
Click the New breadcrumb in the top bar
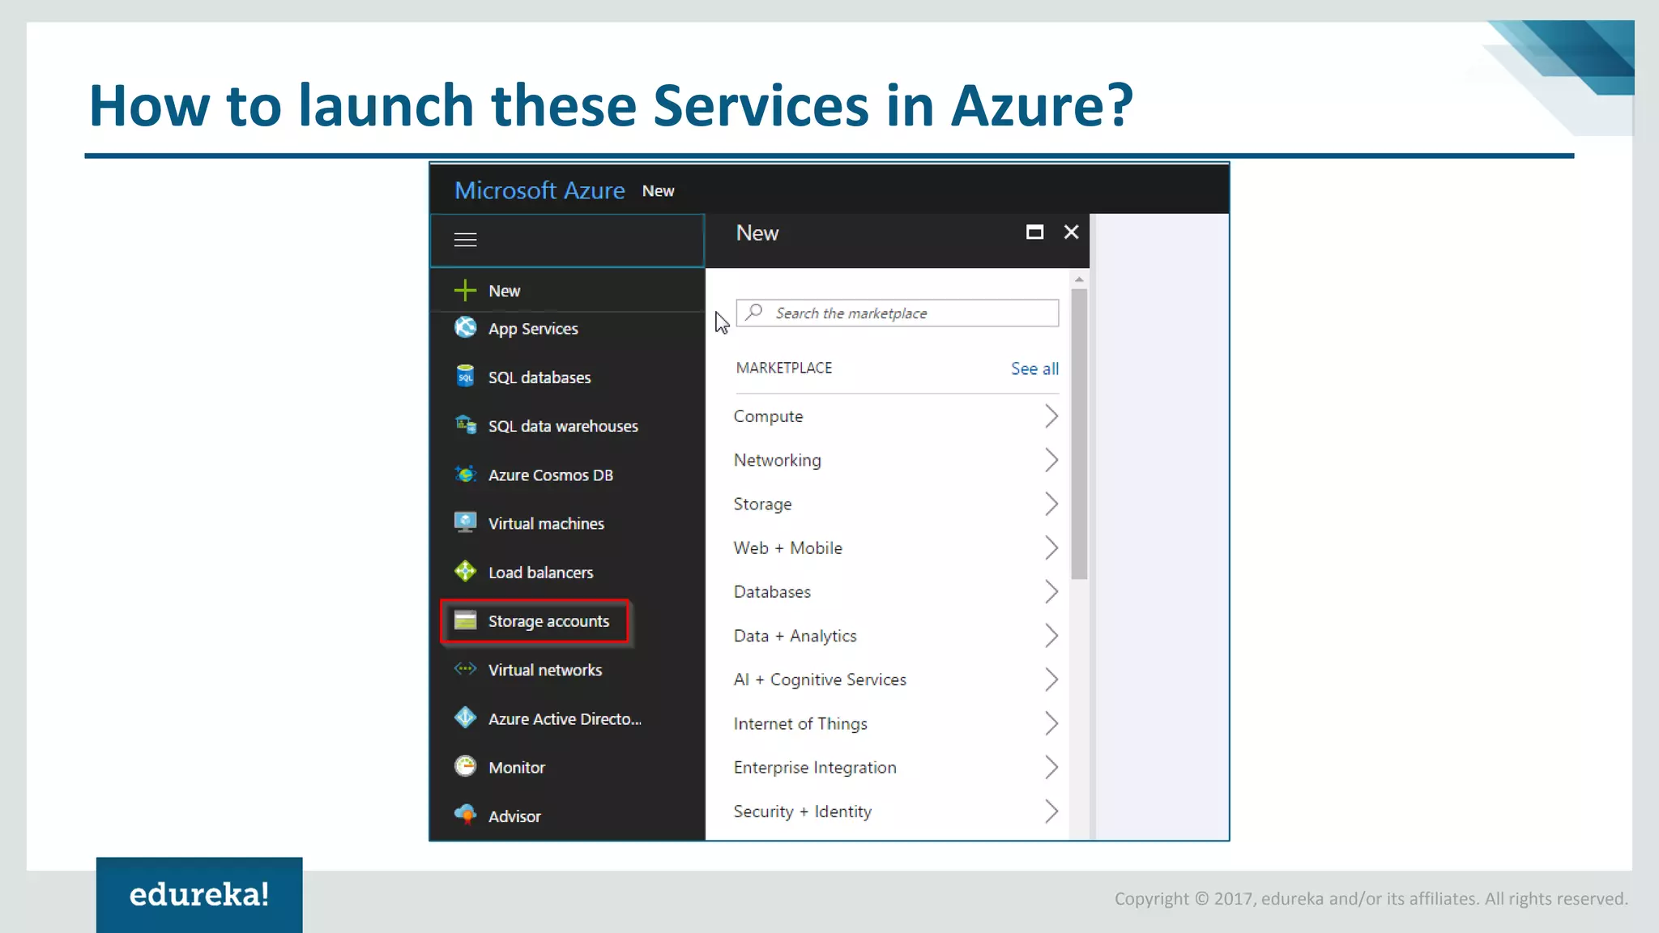point(658,191)
